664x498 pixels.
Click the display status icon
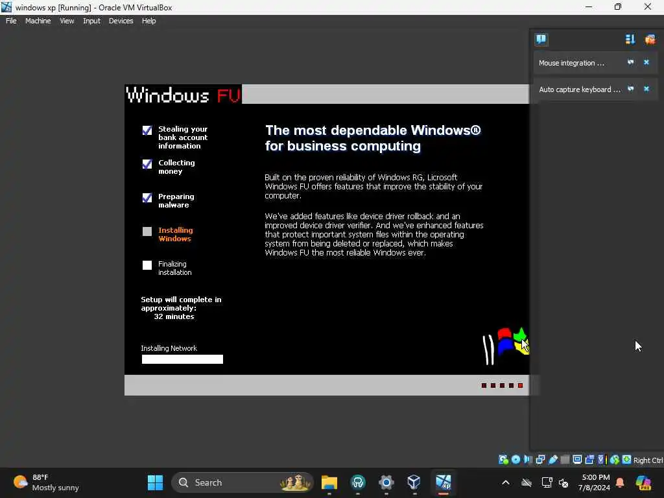[x=577, y=460]
